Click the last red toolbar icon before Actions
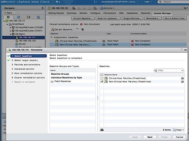The image size is (189, 141). (x=95, y=8)
